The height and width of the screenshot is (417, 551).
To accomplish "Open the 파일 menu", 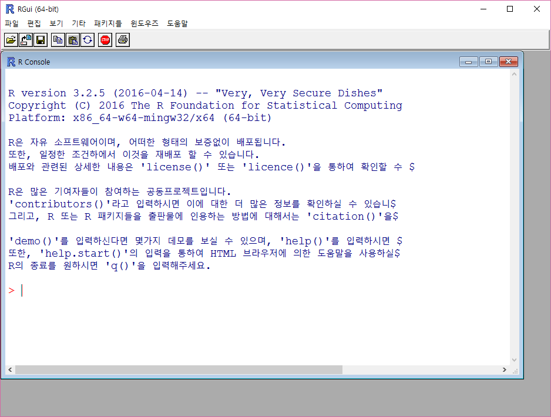I will pos(12,23).
